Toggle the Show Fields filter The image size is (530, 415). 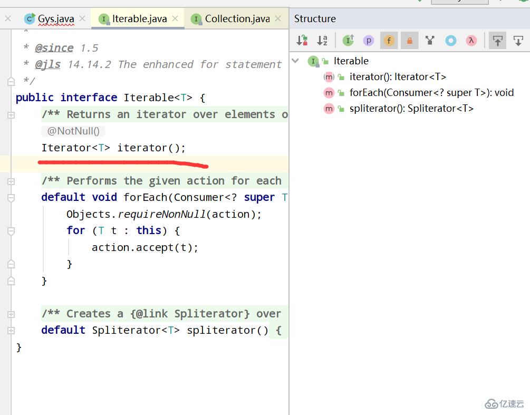coord(389,41)
